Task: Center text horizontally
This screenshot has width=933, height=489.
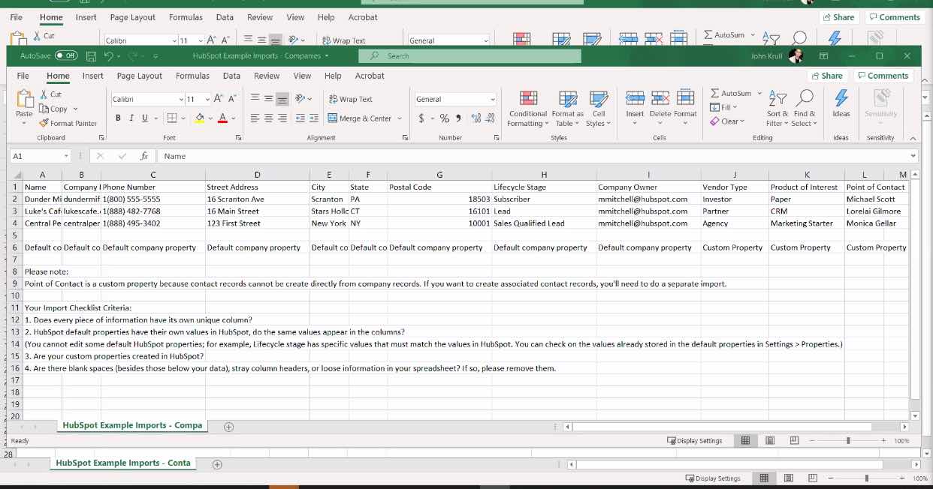Action: (269, 118)
